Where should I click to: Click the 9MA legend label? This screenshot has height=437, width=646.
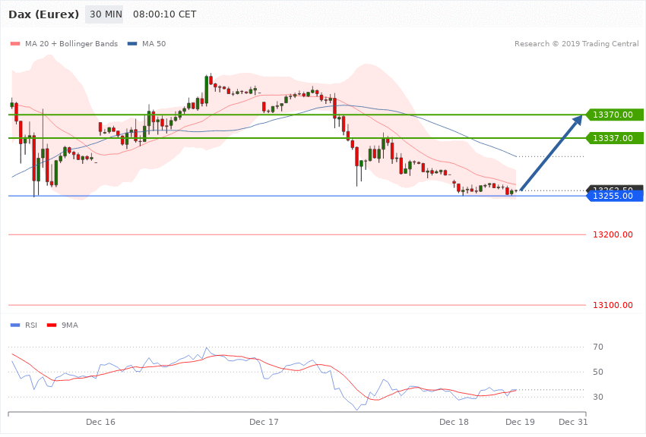(70, 325)
